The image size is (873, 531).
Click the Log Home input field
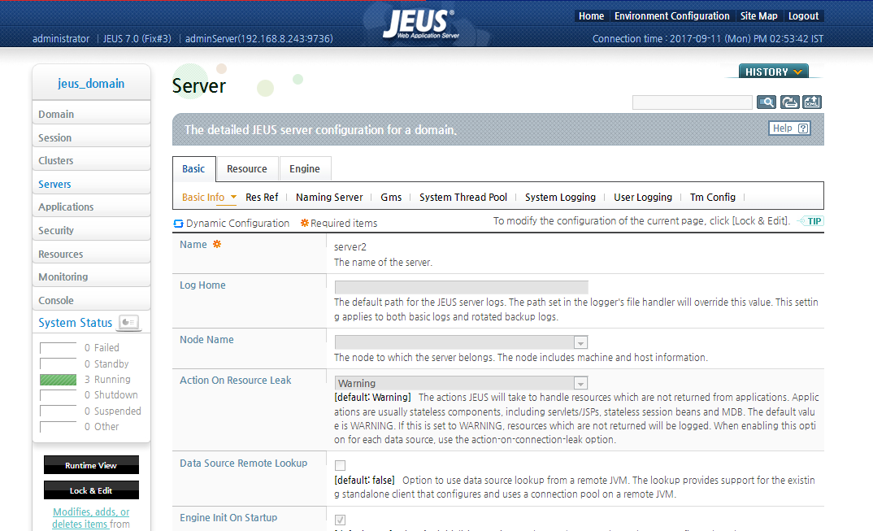[461, 288]
